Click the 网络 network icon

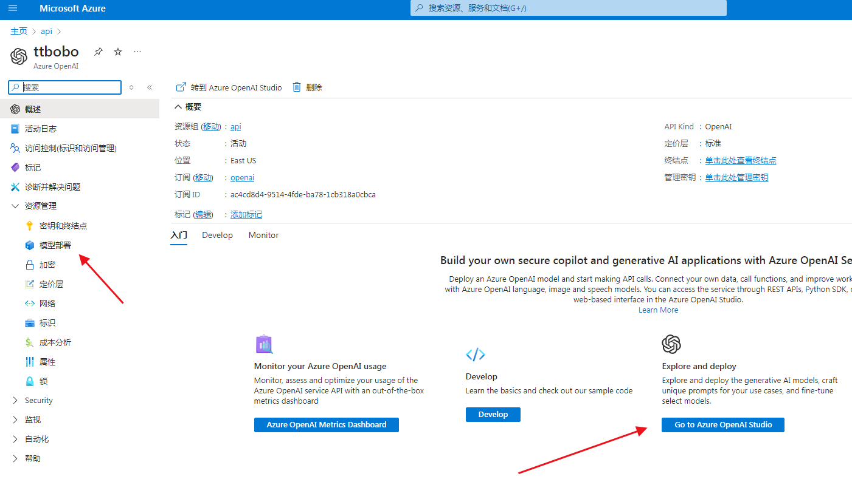point(29,304)
